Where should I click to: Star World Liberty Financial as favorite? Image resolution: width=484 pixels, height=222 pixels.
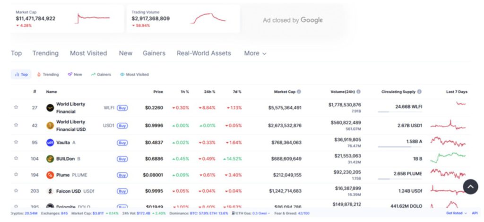pyautogui.click(x=16, y=108)
